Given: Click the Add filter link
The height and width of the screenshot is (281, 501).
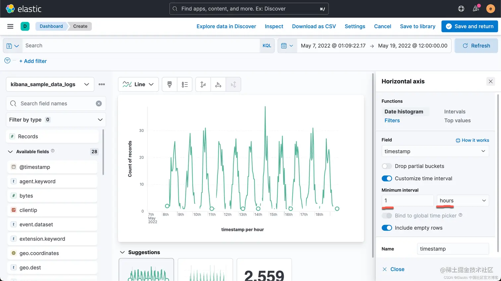Looking at the screenshot, I should point(33,61).
